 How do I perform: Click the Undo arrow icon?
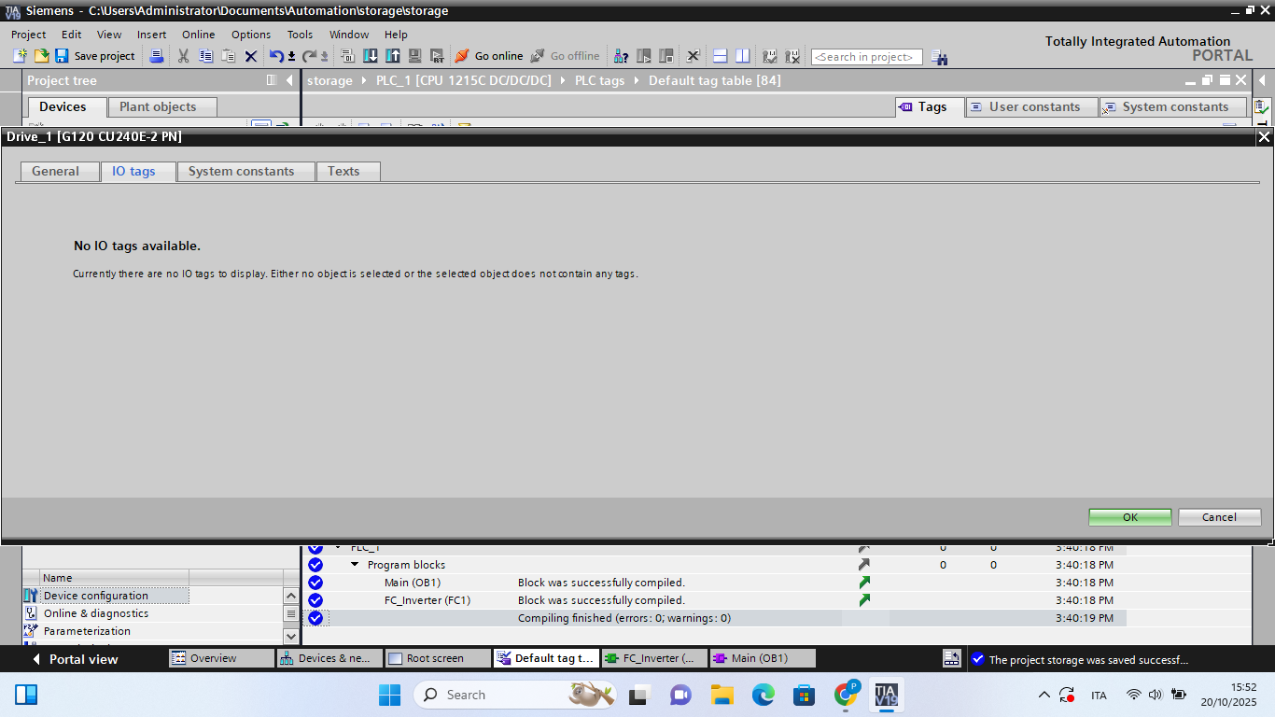coord(275,56)
